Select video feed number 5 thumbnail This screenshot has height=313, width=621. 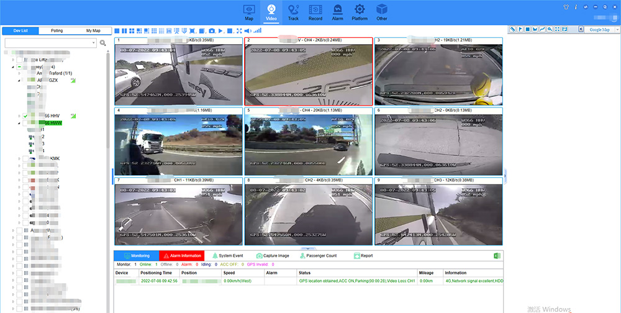[309, 140]
